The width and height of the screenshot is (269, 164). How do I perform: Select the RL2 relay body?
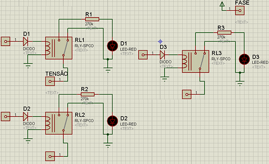click(x=59, y=123)
